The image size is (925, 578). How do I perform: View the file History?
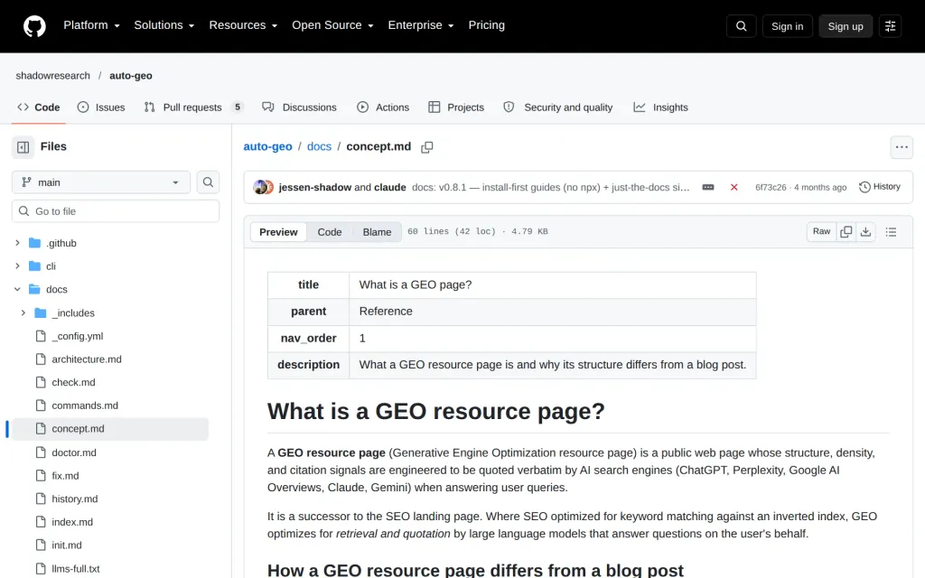(x=880, y=186)
